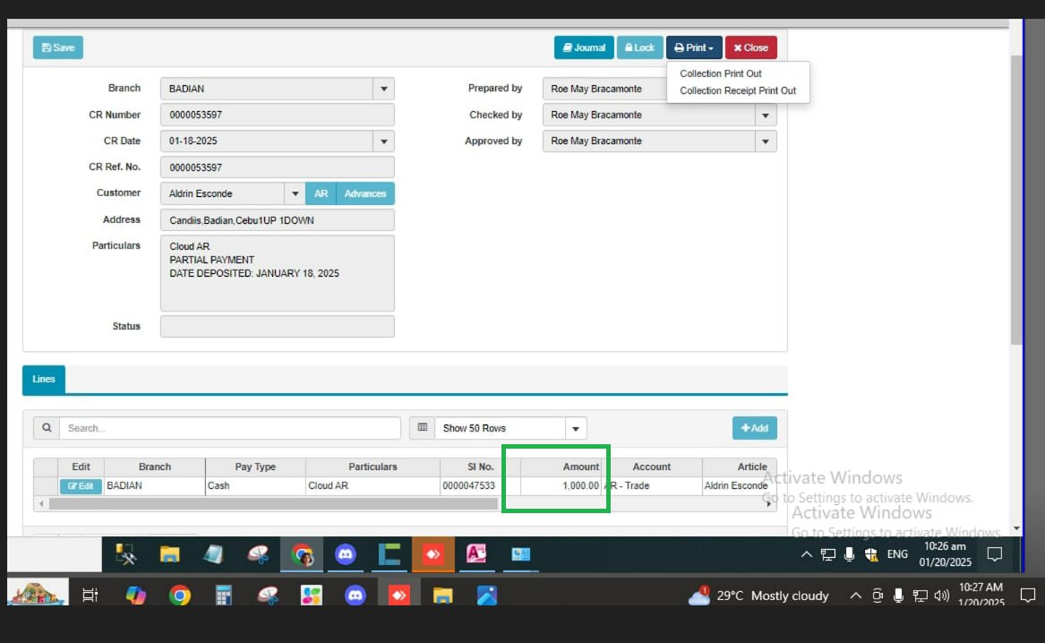The width and height of the screenshot is (1045, 643).
Task: Click the table grid icon beside Show 50 Rows
Action: [422, 428]
